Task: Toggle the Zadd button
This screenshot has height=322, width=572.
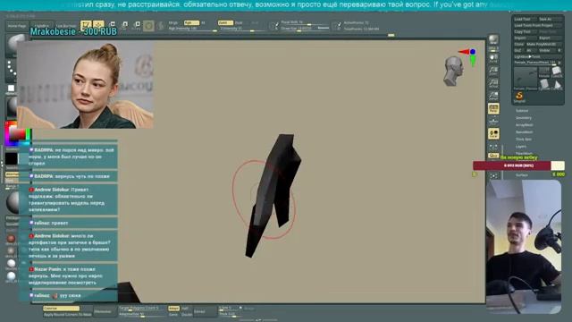Action: pos(224,22)
